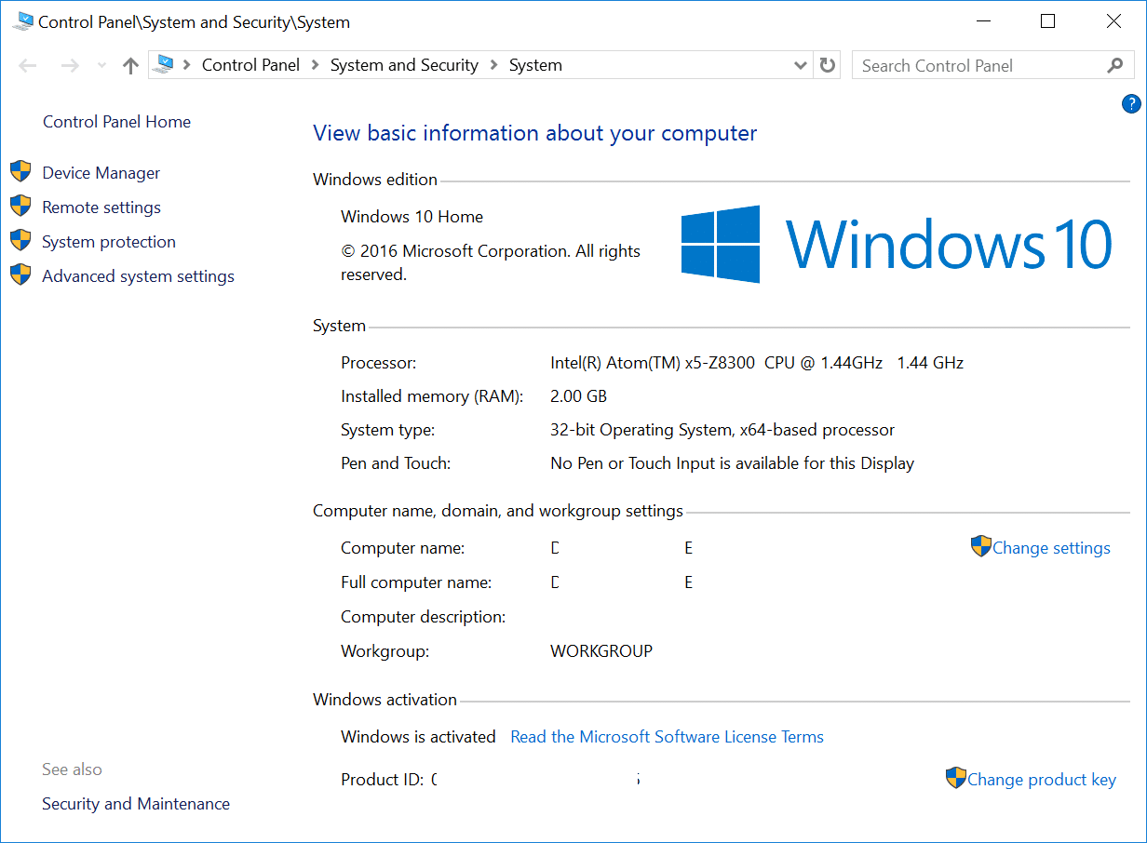Expand the chevron after System and Security

point(493,65)
